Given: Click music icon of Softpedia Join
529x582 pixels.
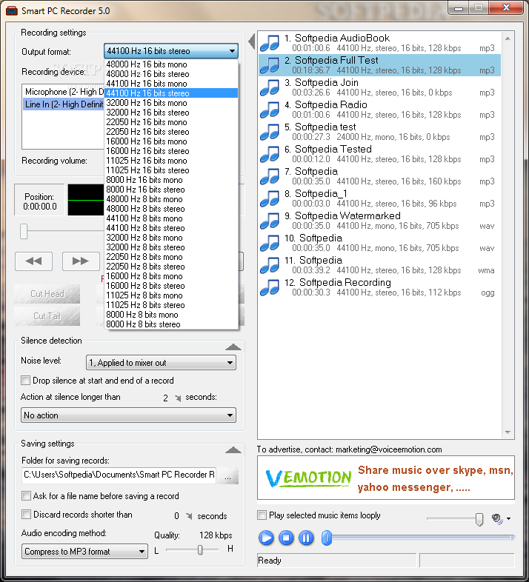Looking at the screenshot, I should [270, 87].
